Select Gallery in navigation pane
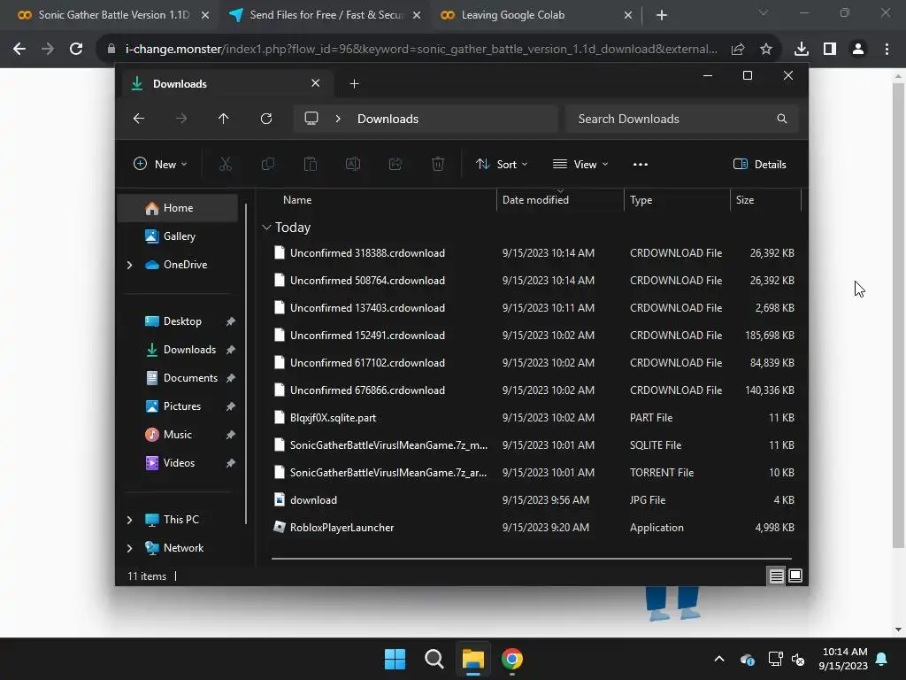The height and width of the screenshot is (680, 906). (x=177, y=236)
